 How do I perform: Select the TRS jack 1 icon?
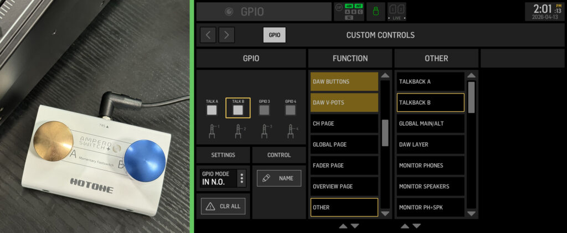click(x=212, y=131)
